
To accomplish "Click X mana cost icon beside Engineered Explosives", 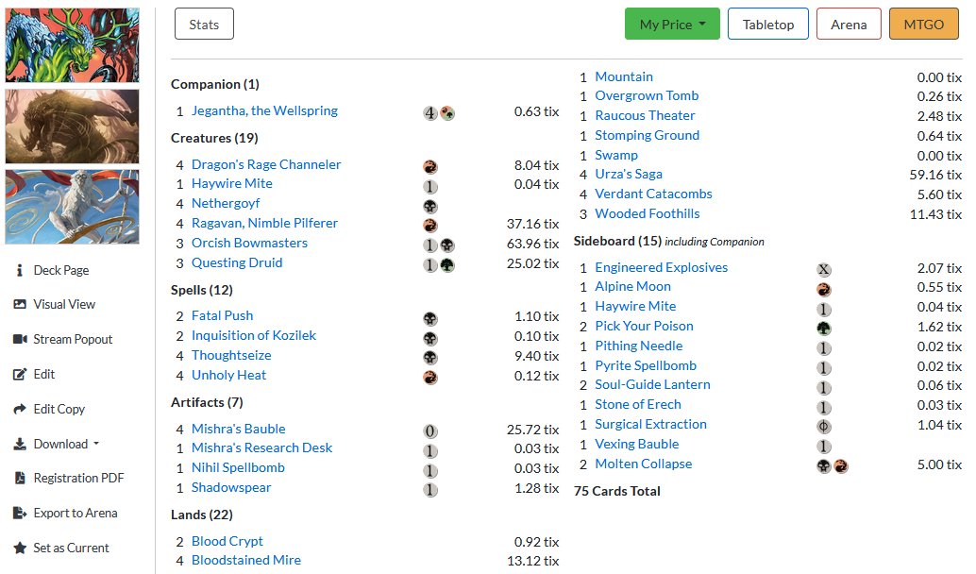I will pos(823,270).
